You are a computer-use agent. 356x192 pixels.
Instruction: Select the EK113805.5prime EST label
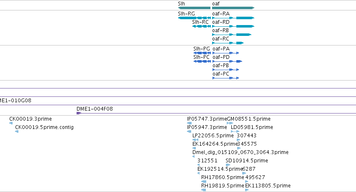[x=268, y=186]
